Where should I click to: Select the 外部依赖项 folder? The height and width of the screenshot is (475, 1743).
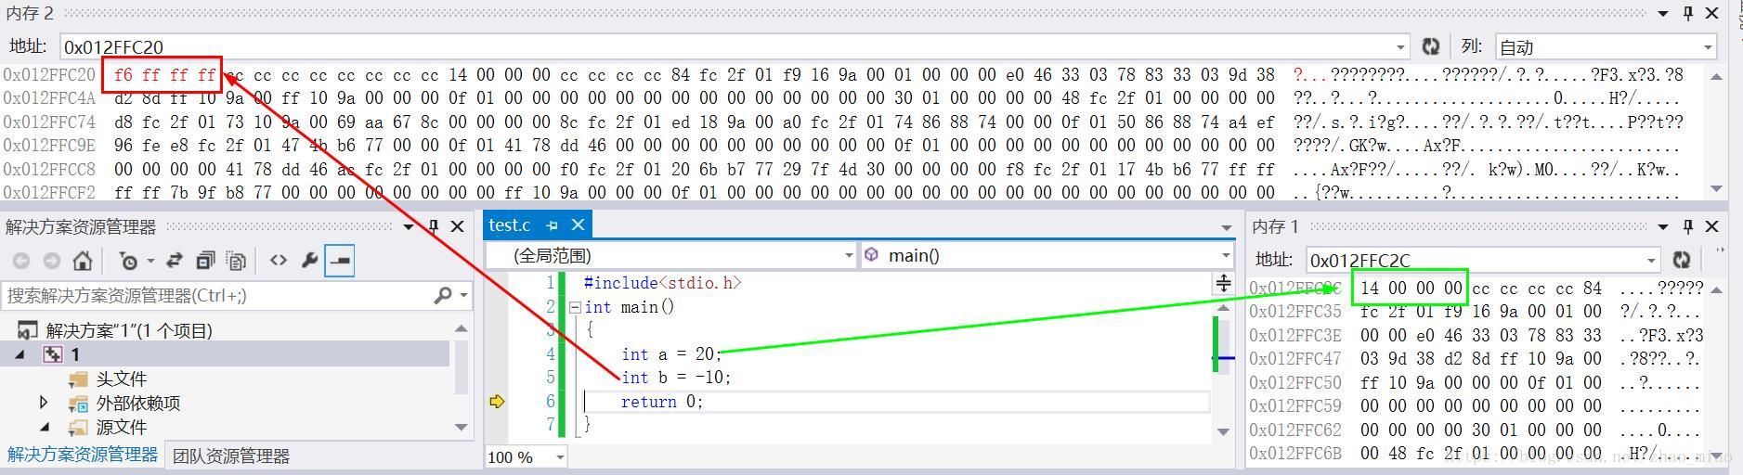[x=137, y=403]
